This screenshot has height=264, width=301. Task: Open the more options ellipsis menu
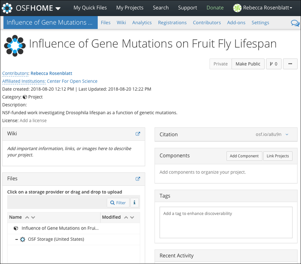[290, 64]
